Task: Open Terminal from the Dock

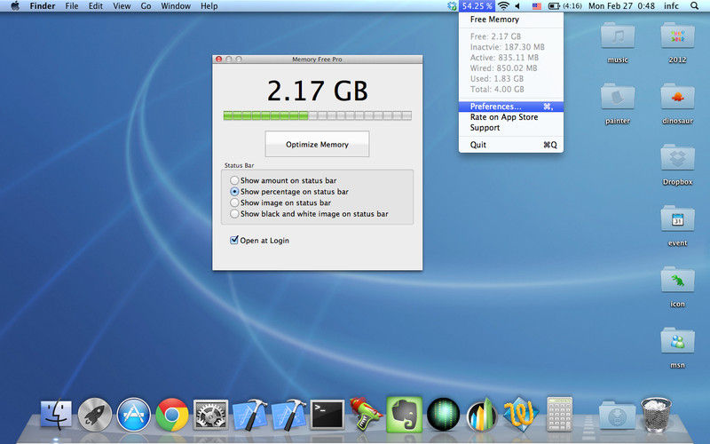Action: [x=327, y=415]
